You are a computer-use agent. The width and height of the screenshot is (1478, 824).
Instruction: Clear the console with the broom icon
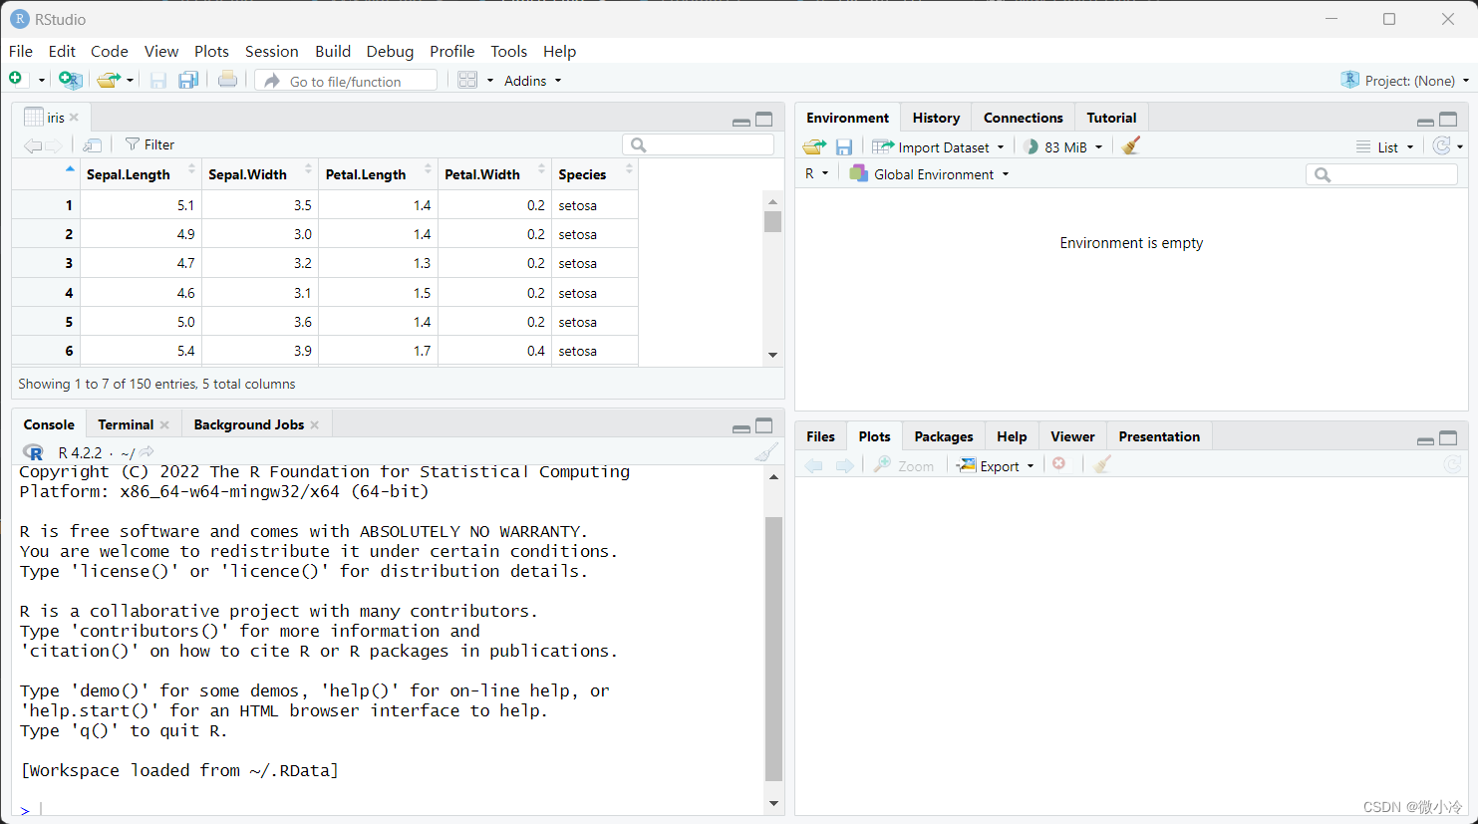coord(765,452)
